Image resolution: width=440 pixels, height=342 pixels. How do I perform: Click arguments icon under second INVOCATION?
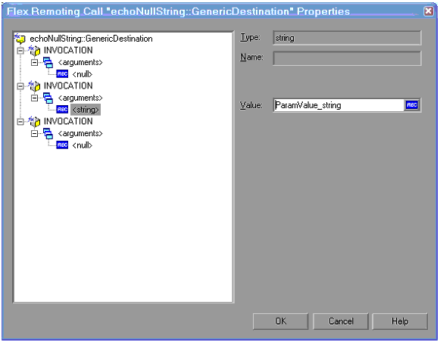[48, 98]
